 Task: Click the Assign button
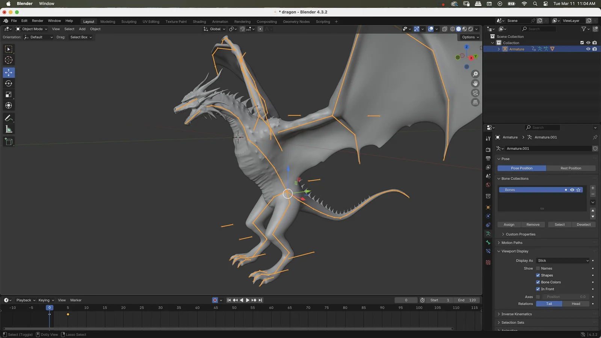click(x=509, y=225)
